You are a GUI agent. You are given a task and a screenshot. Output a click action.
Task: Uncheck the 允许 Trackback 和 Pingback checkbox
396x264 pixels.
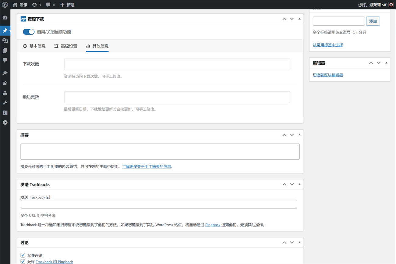click(23, 262)
